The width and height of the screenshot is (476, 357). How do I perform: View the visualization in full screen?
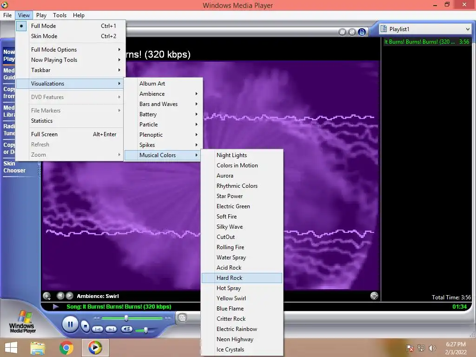coord(374,296)
